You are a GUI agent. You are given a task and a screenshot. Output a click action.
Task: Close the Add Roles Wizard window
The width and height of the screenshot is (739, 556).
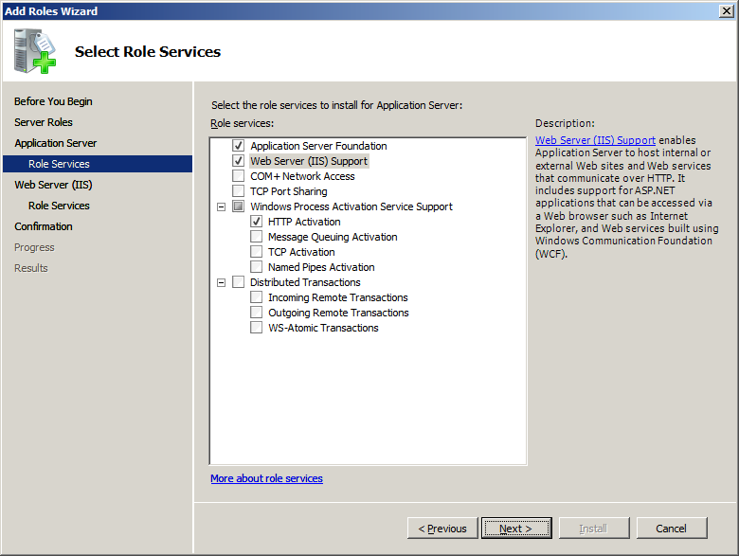(x=727, y=10)
